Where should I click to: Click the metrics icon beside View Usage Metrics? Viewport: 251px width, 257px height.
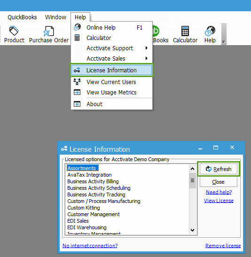(x=77, y=92)
